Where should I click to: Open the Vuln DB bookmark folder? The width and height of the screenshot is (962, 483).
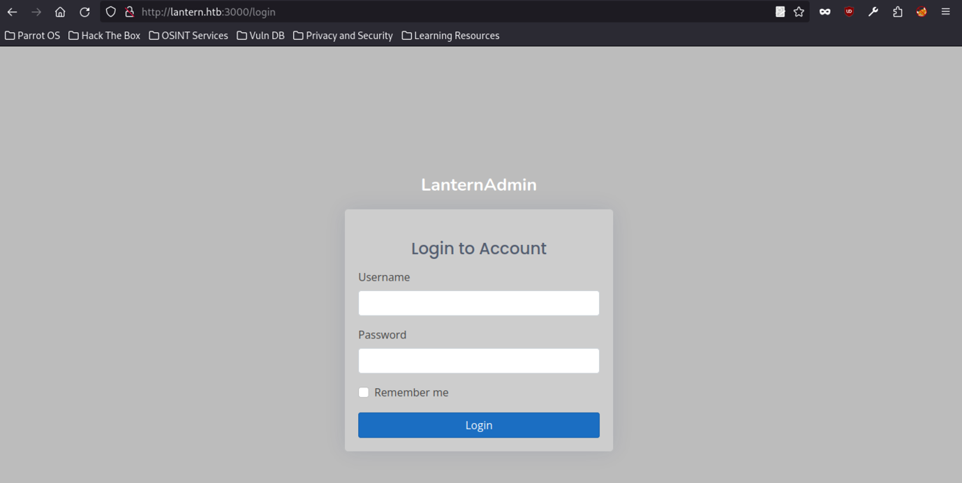pos(260,36)
